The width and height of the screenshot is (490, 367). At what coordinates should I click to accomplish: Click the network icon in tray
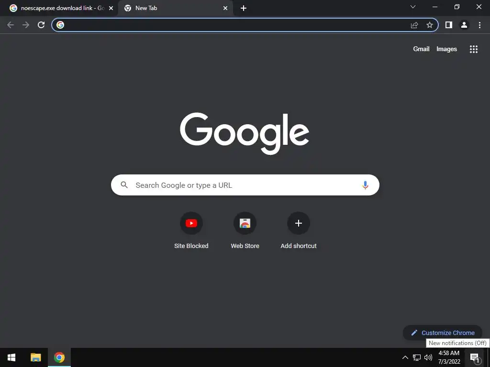[x=417, y=357]
